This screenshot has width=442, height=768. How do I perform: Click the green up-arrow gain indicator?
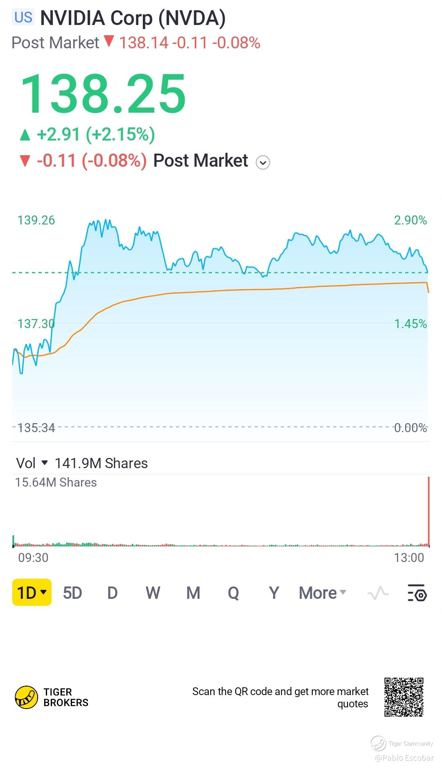(25, 135)
